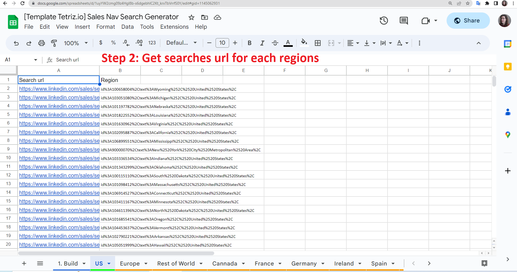Viewport: 517px width, 272px height.
Task: Open the Contacts side panel icon
Action: [x=508, y=112]
